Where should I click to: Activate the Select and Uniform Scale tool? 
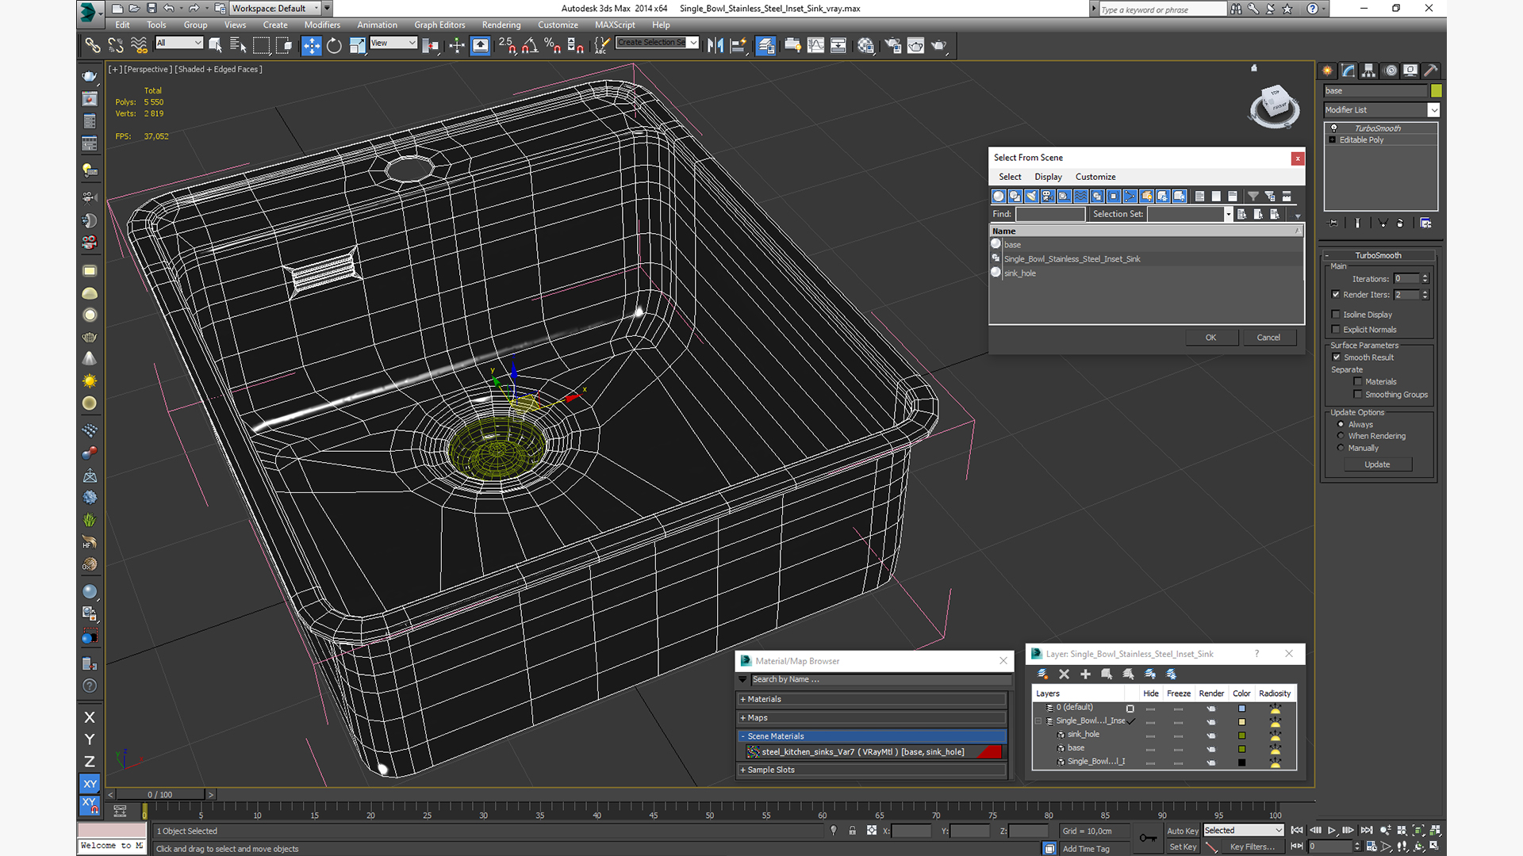point(357,45)
